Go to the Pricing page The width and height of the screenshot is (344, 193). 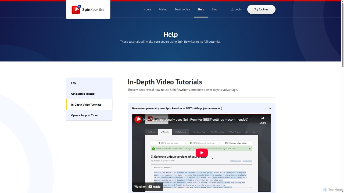click(163, 9)
